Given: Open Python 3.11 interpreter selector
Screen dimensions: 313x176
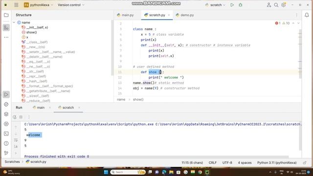Looking at the screenshot, I should [x=277, y=163].
